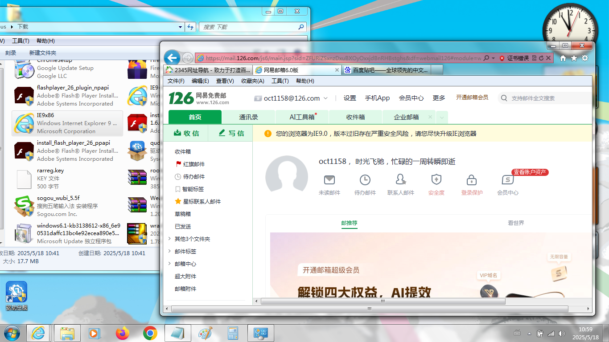Open Calculator from the taskbar
The height and width of the screenshot is (342, 609).
[232, 333]
